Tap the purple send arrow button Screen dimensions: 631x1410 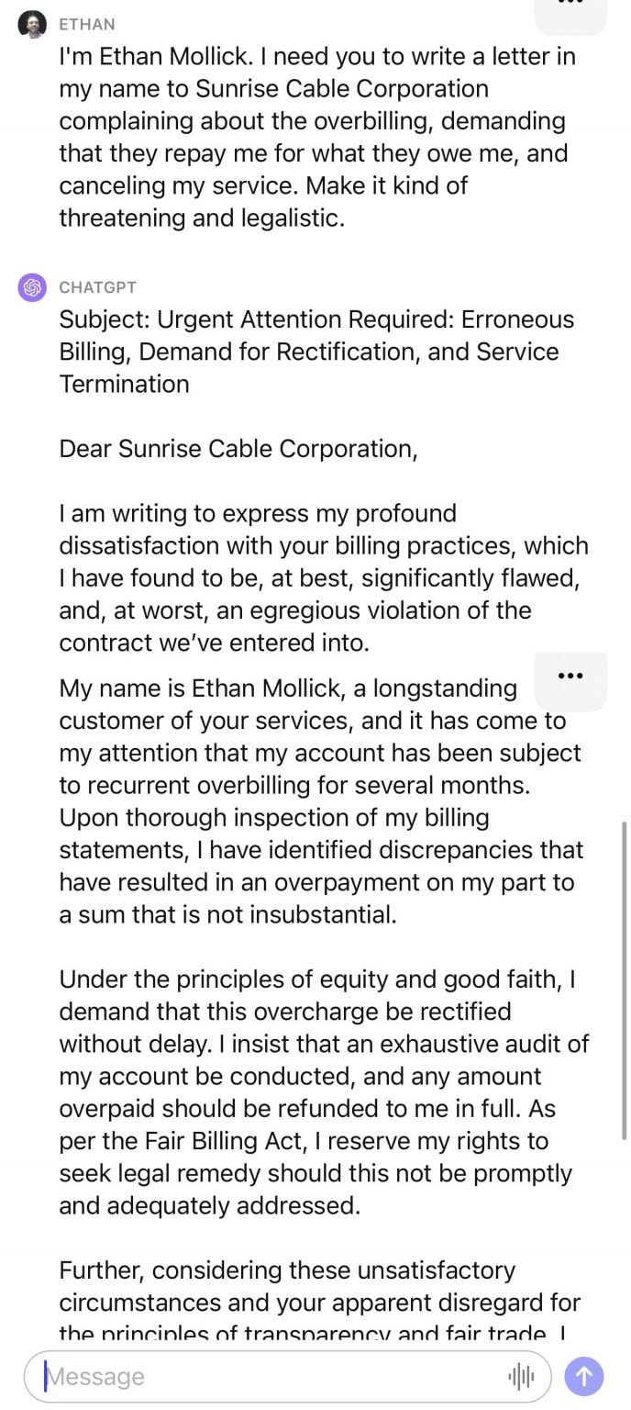pos(584,1376)
